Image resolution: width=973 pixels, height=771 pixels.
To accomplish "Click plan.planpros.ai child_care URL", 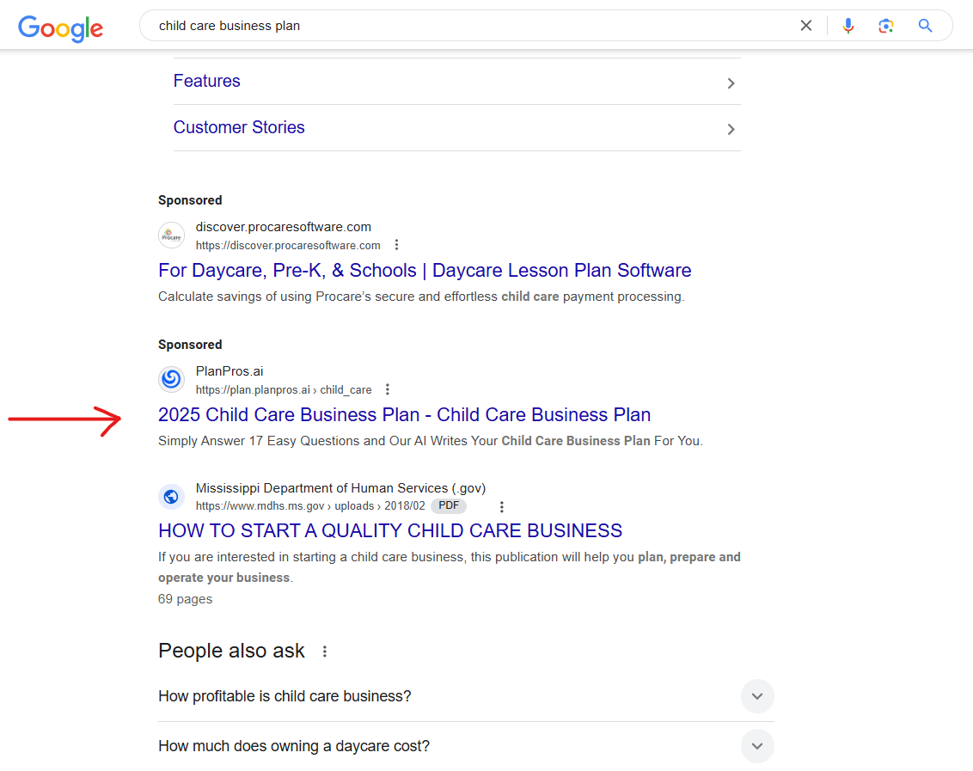I will [284, 390].
